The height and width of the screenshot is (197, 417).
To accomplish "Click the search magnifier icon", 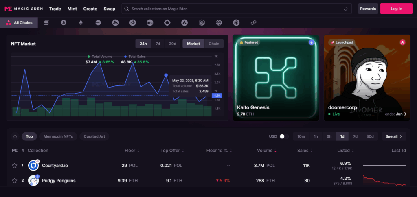I will coord(127,9).
